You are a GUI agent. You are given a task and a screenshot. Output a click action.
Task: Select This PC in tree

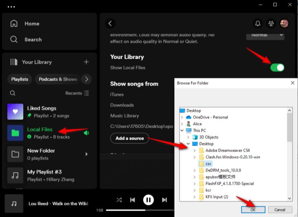(x=199, y=131)
